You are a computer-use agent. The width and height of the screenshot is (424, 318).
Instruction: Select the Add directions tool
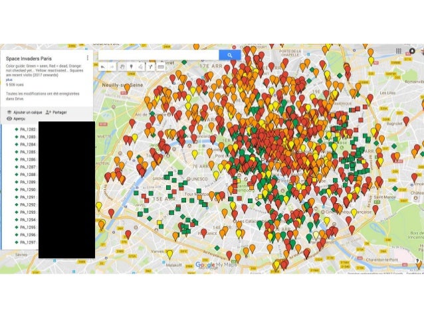[150, 67]
